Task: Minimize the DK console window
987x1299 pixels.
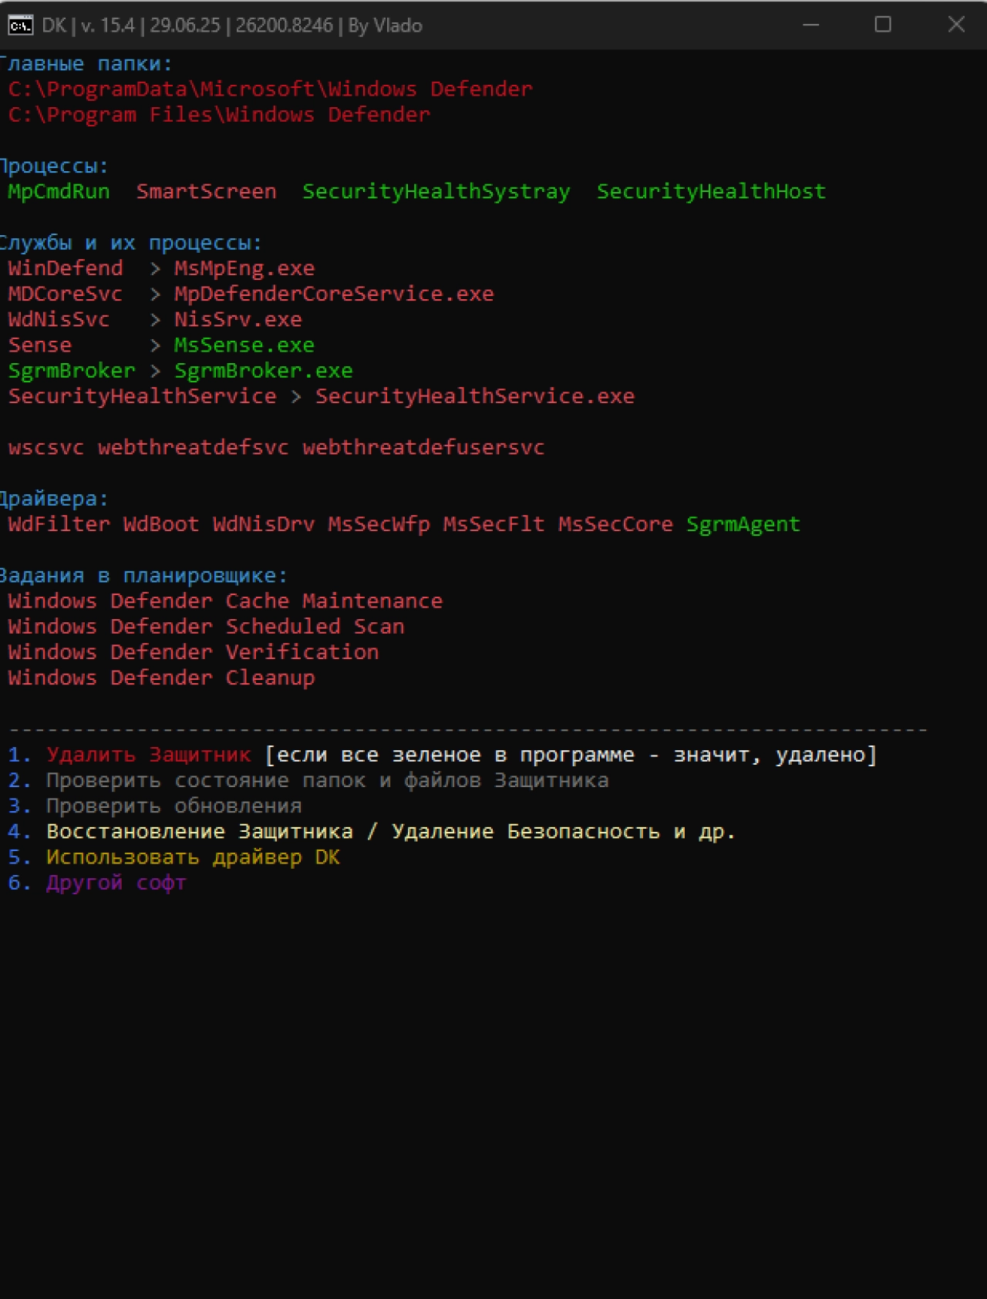Action: pyautogui.click(x=810, y=25)
